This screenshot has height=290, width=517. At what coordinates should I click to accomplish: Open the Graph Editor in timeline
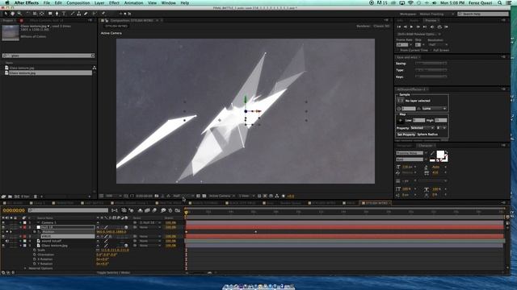pos(178,210)
